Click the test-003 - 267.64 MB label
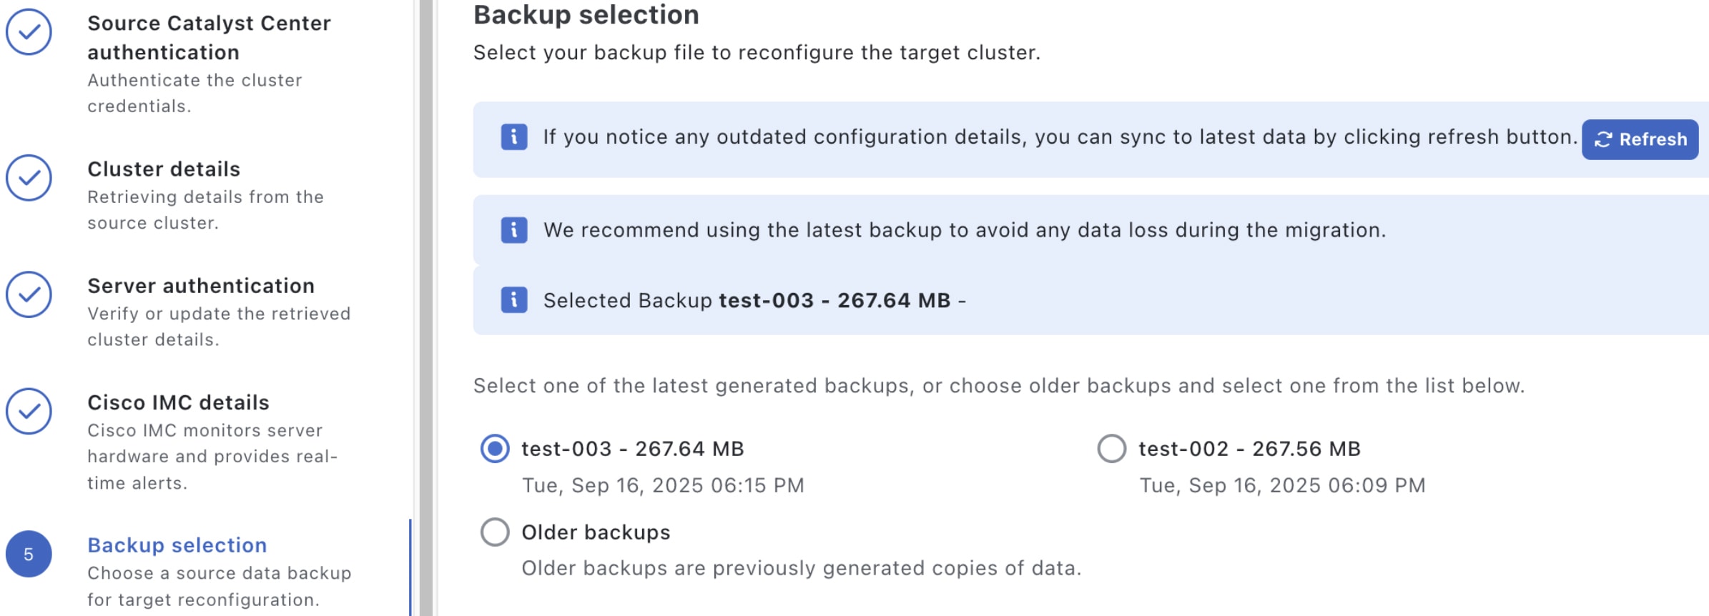This screenshot has height=616, width=1709. 633,449
